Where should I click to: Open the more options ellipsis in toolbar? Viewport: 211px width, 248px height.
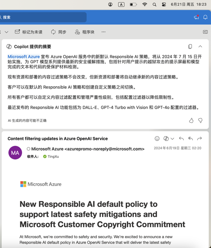pyautogui.click(x=103, y=32)
